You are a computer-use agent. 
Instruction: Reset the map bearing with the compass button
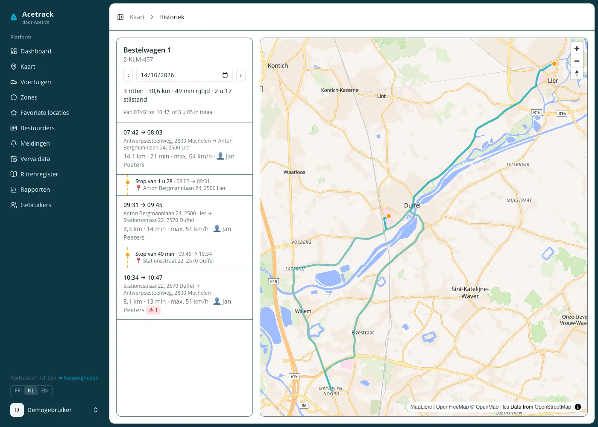coord(577,73)
